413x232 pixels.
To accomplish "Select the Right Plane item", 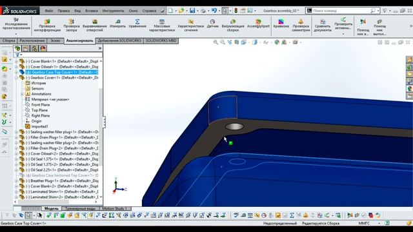I will [40, 116].
